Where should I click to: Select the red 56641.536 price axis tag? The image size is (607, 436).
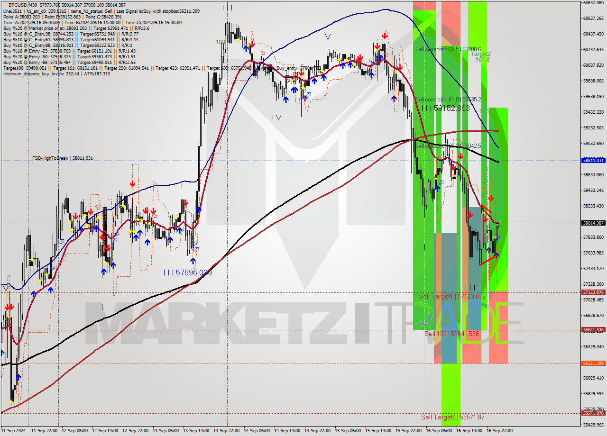click(593, 330)
